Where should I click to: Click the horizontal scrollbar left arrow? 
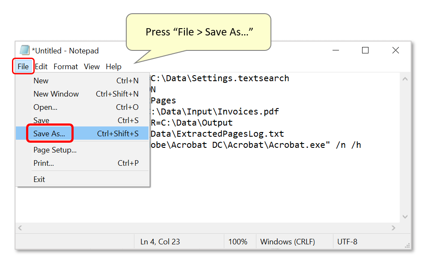click(x=20, y=228)
